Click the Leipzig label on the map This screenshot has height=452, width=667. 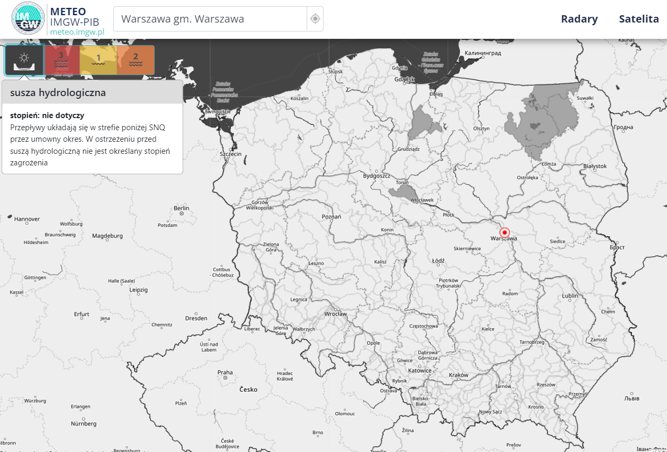tap(138, 289)
